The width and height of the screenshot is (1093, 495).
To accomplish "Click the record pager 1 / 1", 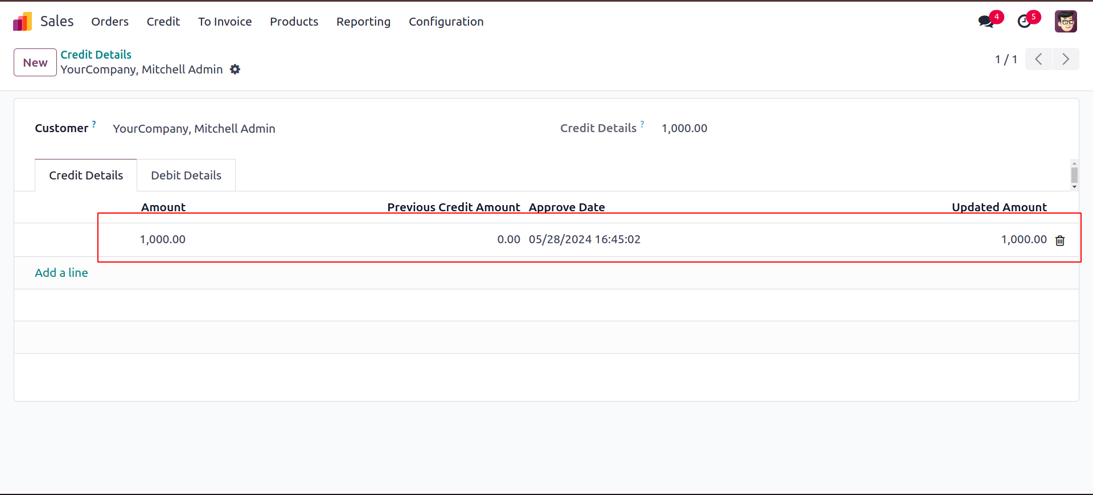I will point(1006,59).
